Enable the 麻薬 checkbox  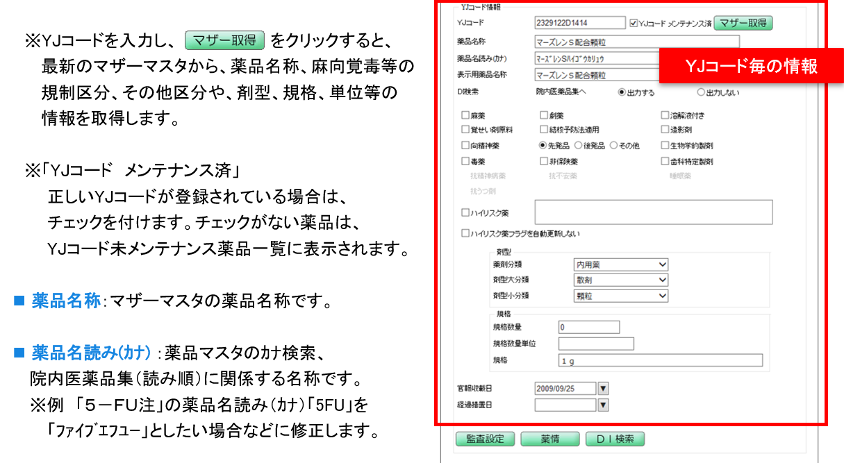coord(465,116)
